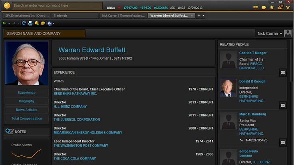The height and width of the screenshot is (165, 294).
Task: Click the yellow news ticker icon in header
Action: [256, 7]
